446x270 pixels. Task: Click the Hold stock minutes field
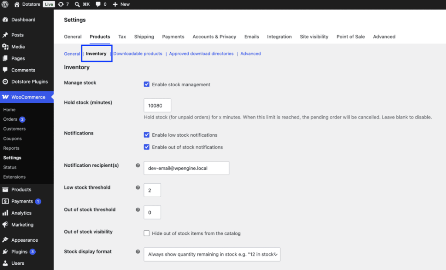point(157,105)
